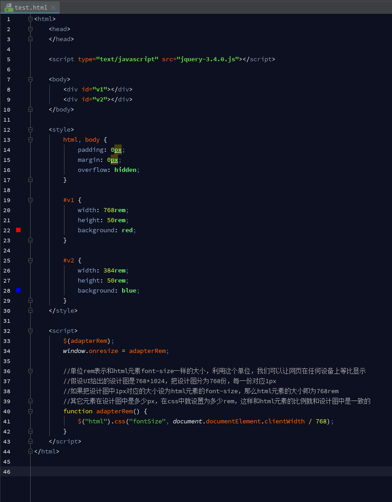
Task: Click the fold end marker on line 23
Action: [x=31, y=240]
